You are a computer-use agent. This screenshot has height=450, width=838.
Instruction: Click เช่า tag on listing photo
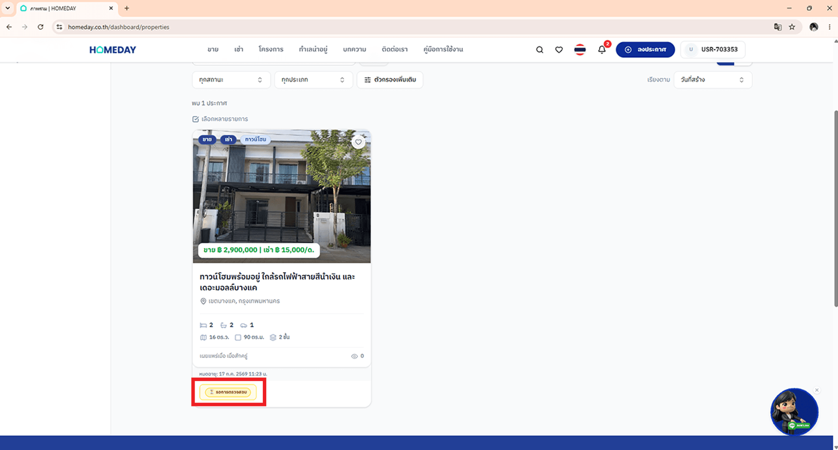pyautogui.click(x=228, y=140)
